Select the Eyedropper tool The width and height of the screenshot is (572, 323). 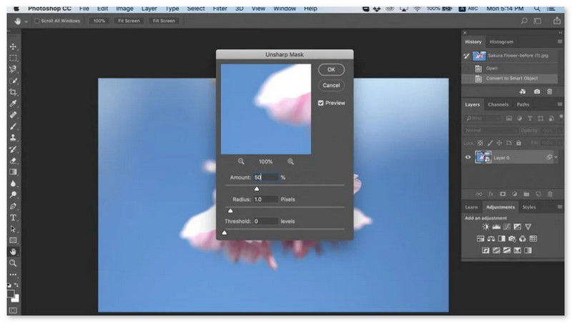point(13,104)
